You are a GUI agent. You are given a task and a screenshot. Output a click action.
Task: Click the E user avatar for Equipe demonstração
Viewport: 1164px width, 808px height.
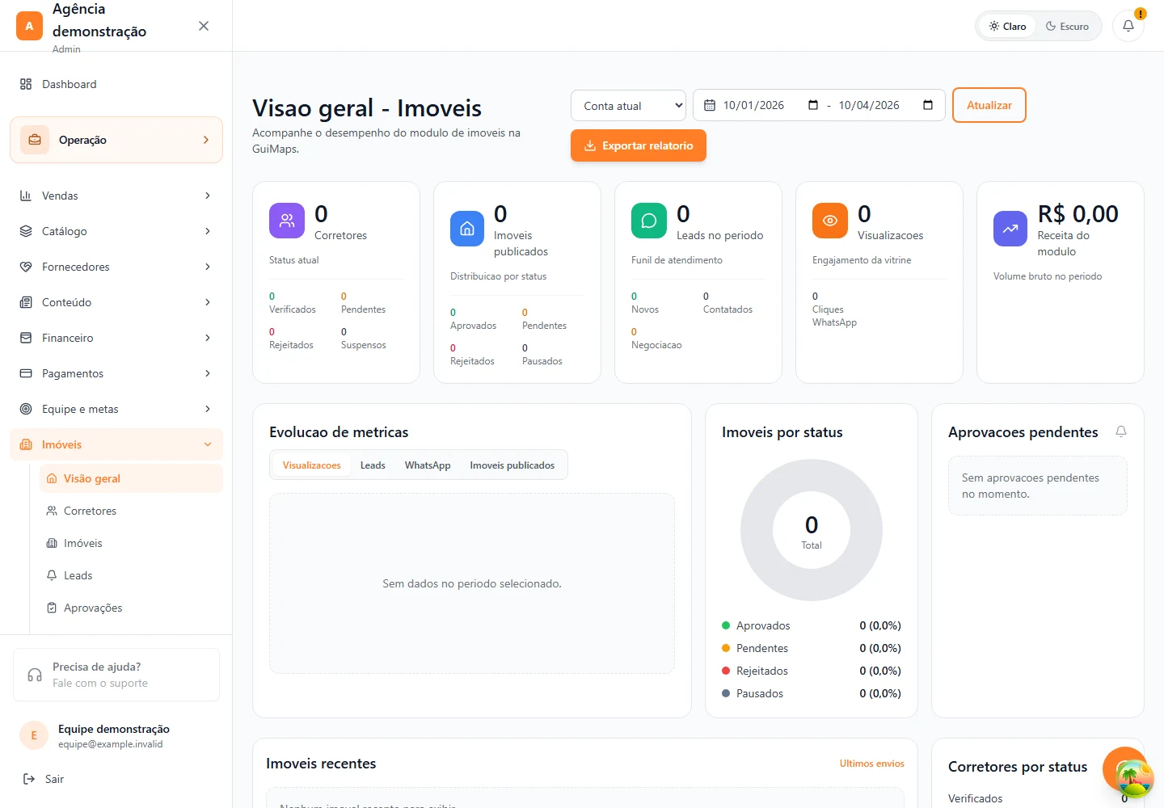click(x=34, y=735)
